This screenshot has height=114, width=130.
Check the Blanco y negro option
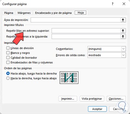pyautogui.click(x=8, y=53)
